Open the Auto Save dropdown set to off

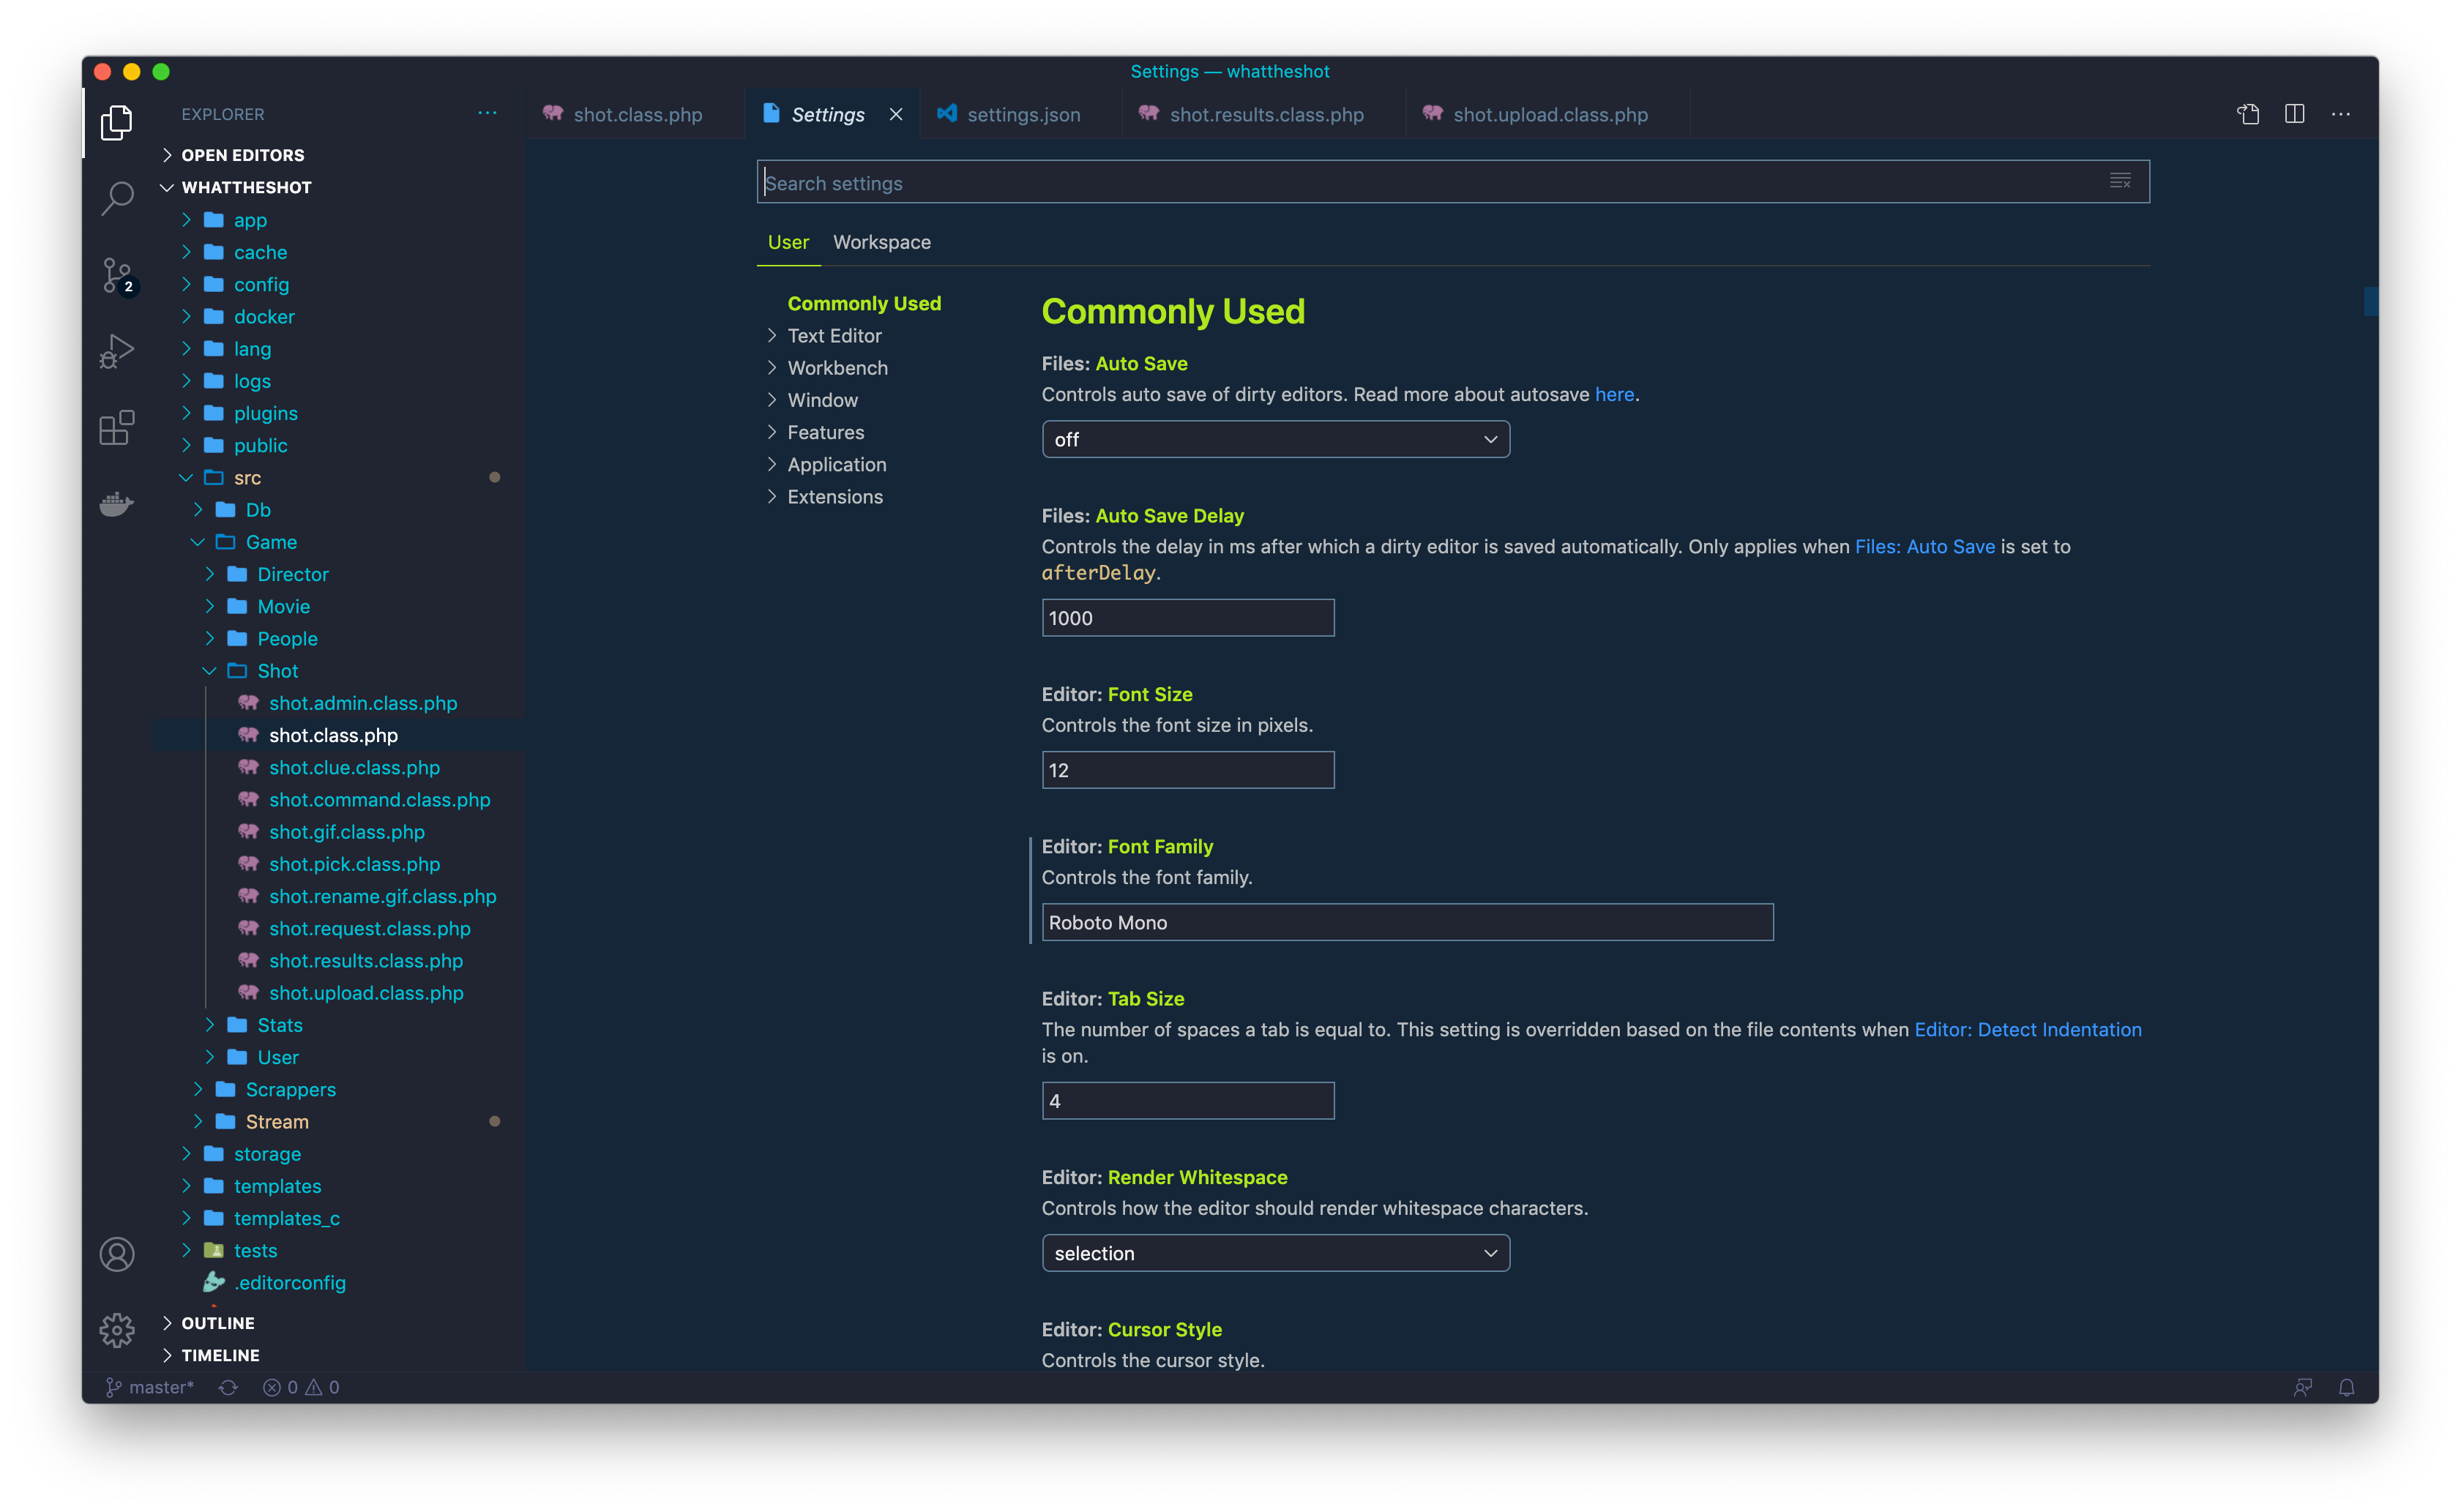[x=1275, y=439]
